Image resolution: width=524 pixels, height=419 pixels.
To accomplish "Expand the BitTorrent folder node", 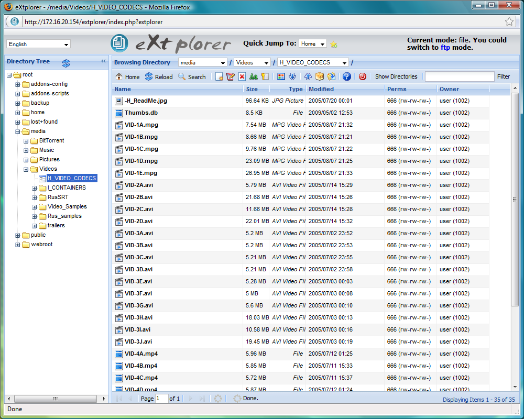I will click(x=26, y=141).
